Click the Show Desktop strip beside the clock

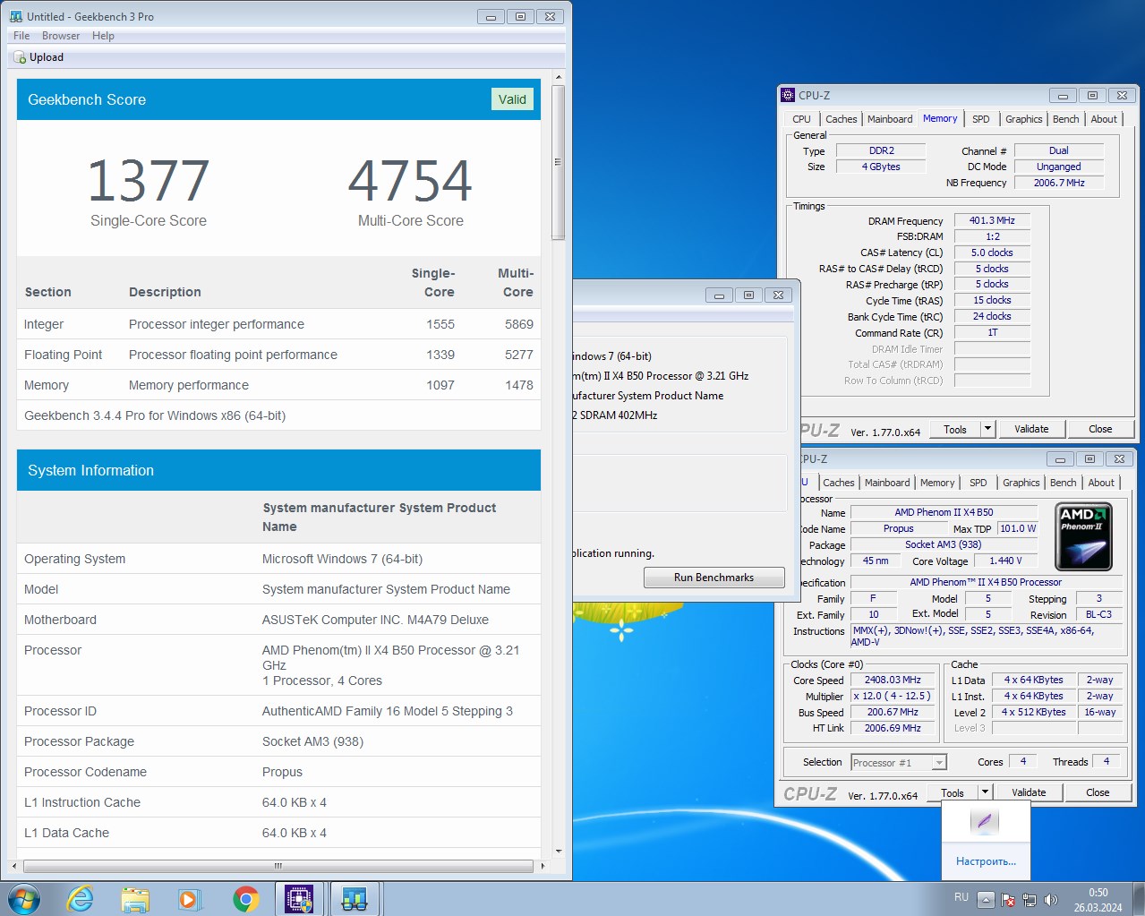click(1138, 899)
